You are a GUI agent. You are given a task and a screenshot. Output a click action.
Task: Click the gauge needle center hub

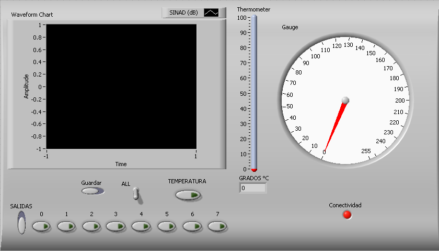coord(345,101)
